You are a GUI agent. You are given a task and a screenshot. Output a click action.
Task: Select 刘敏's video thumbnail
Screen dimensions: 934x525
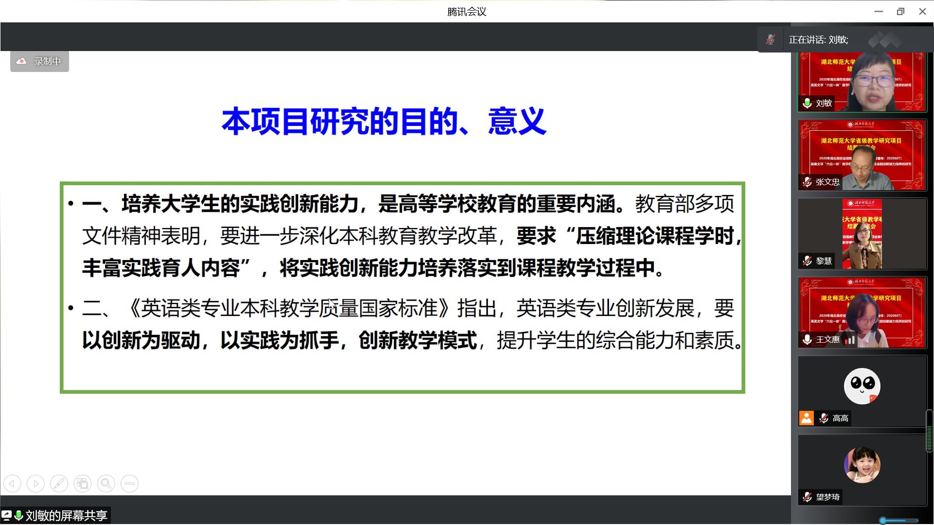pos(862,82)
